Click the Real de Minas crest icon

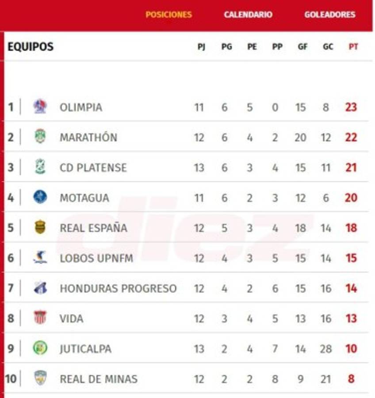pyautogui.click(x=40, y=378)
